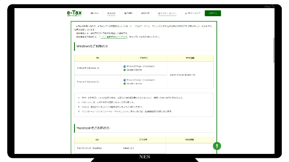Click 'Microsoft Edge (Chromium)' text in the Windows 11 row
The width and height of the screenshot is (289, 162).
[140, 80]
